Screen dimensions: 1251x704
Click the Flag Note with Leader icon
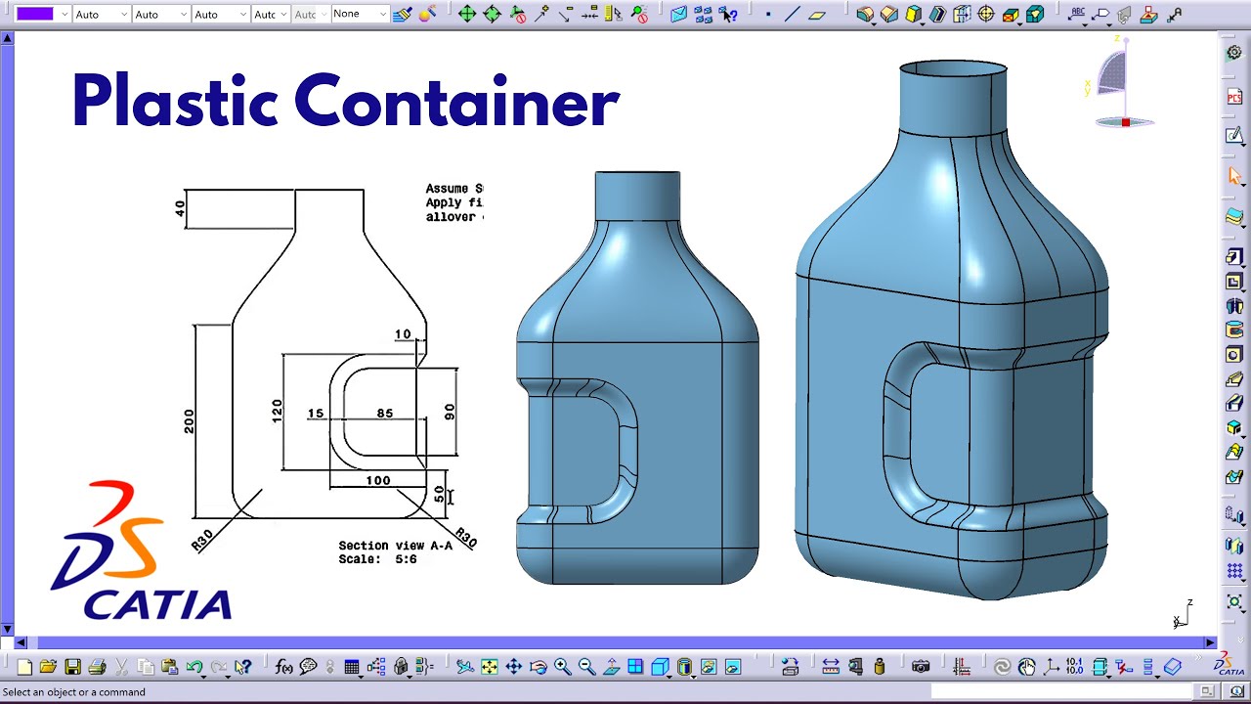(x=1100, y=15)
